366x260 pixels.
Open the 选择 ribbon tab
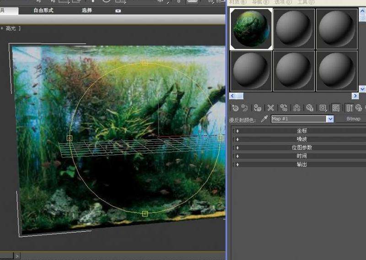click(x=87, y=10)
